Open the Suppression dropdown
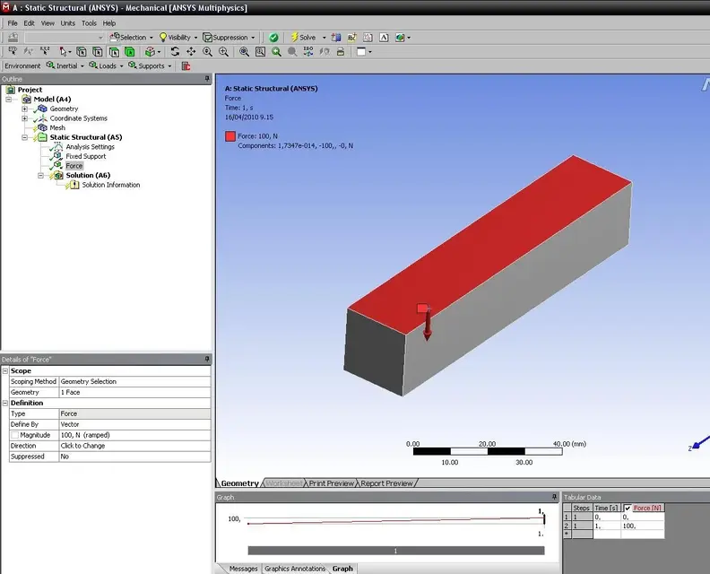Screen dimensions: 710x574 click(x=229, y=38)
